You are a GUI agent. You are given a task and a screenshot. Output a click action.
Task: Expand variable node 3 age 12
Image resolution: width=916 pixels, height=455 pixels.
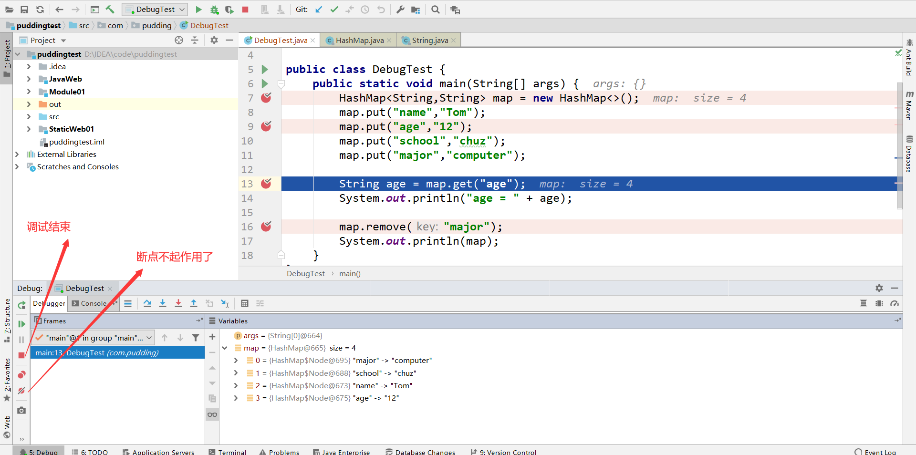tap(236, 398)
